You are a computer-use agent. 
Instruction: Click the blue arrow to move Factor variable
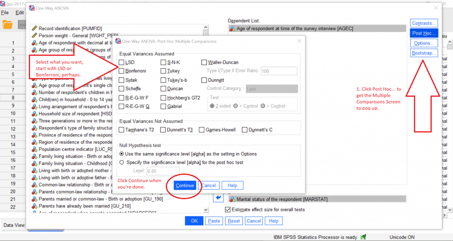(x=218, y=197)
